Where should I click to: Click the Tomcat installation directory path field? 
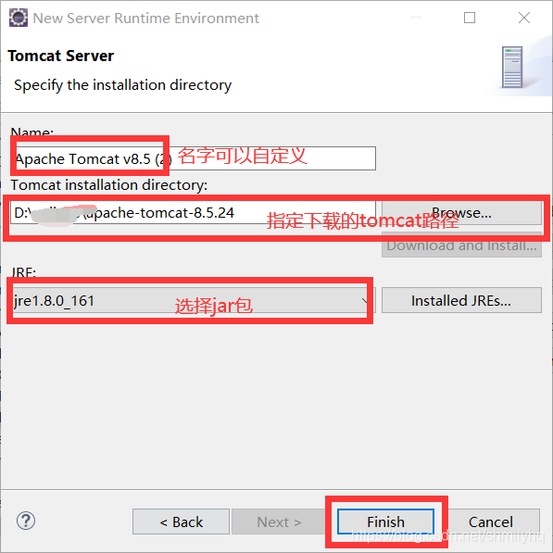[193, 213]
